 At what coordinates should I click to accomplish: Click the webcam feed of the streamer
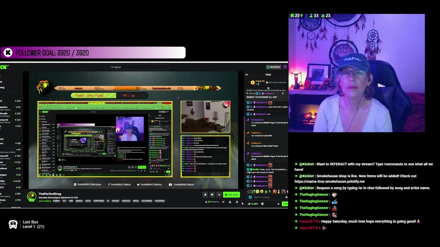click(356, 73)
